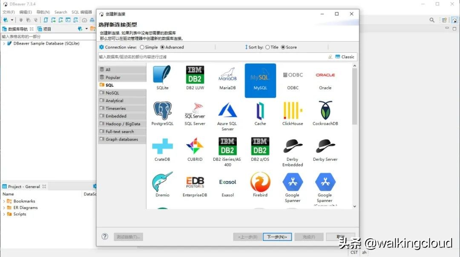460x257 pixels.
Task: Select the MySQL database connection type
Action: (x=260, y=80)
